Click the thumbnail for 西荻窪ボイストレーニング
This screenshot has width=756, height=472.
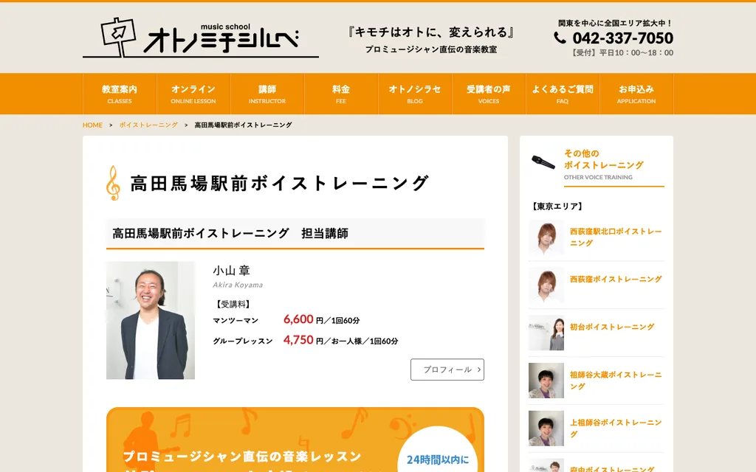[x=546, y=285]
